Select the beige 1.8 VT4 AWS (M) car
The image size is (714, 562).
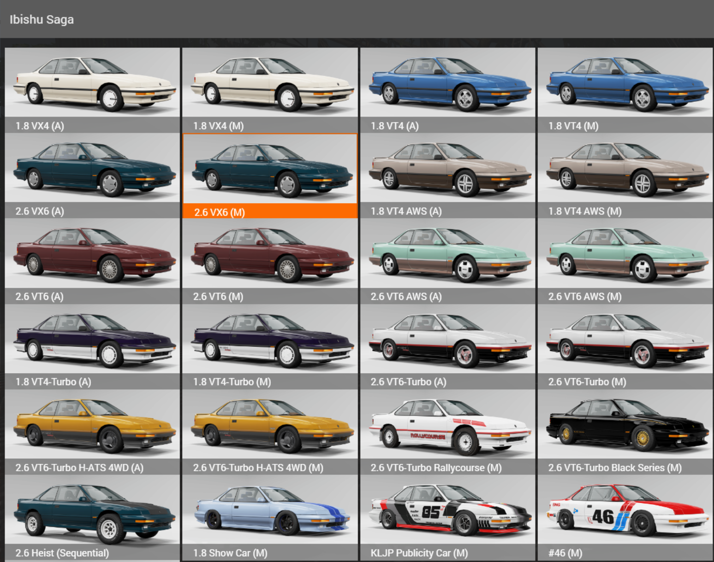(x=625, y=176)
